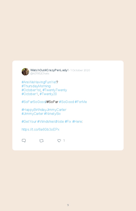Click the like count number 1
Image resolution: width=136 pixels, height=211 pixels.
(64, 141)
